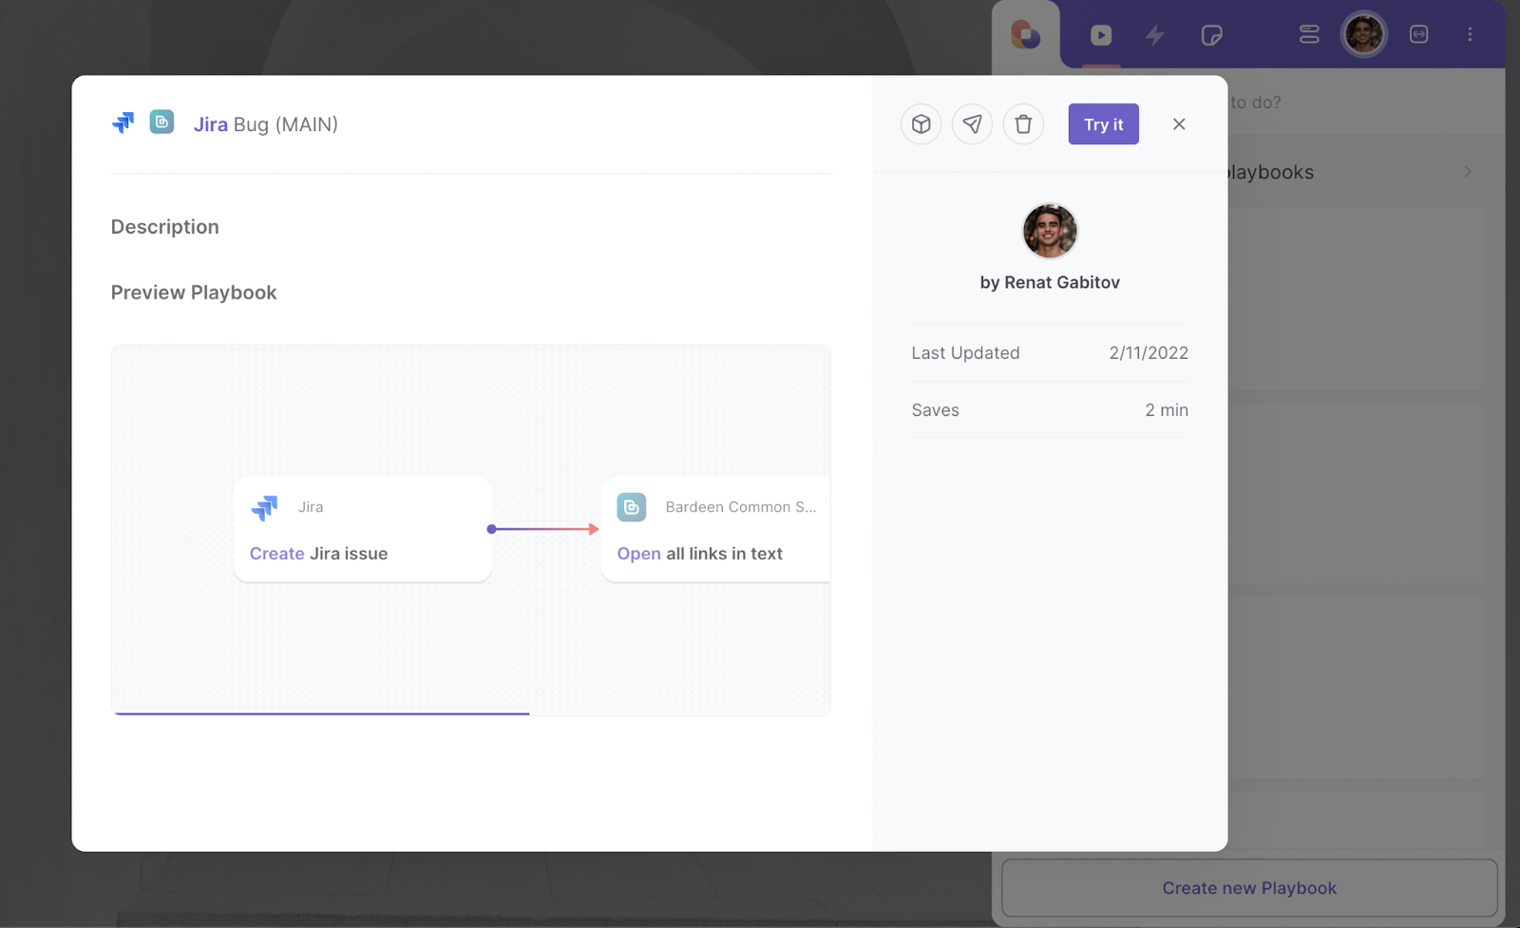Open the user profile avatar in the toolbar
This screenshot has width=1520, height=928.
[1364, 34]
